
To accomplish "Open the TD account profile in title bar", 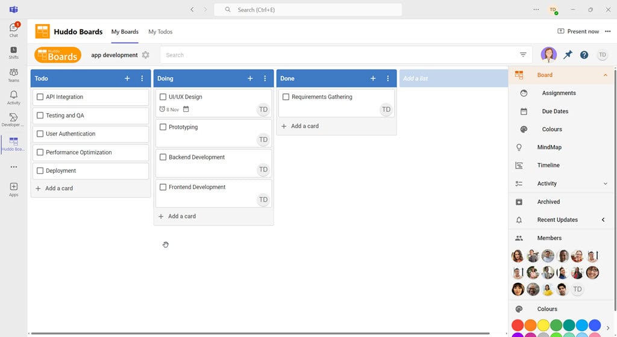I will coord(553,10).
